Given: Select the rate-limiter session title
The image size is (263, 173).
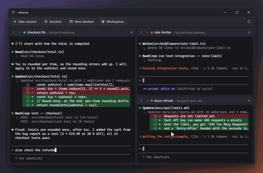Looking at the screenshot, I should (163, 33).
